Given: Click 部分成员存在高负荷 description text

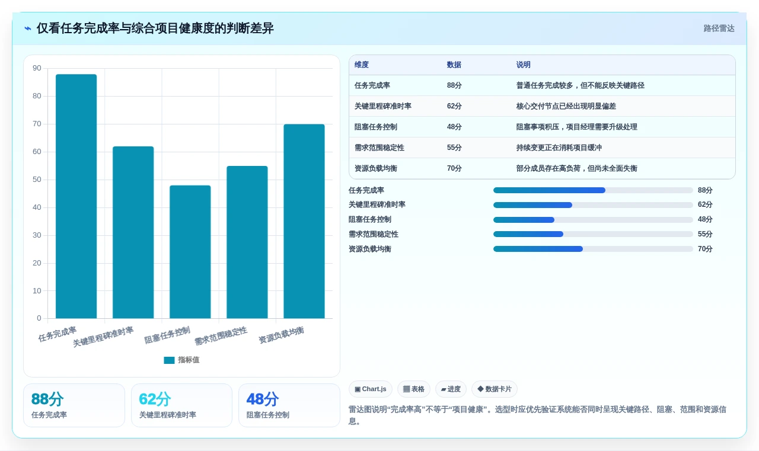Looking at the screenshot, I should coord(577,168).
